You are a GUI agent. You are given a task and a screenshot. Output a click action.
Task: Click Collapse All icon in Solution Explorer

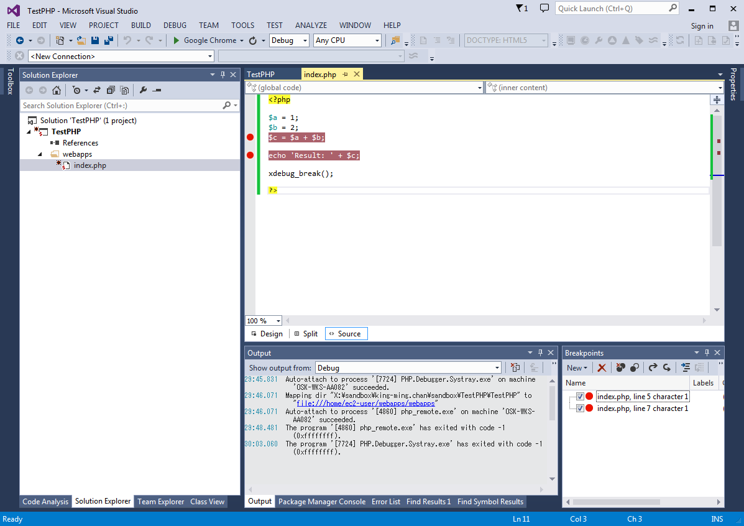111,90
